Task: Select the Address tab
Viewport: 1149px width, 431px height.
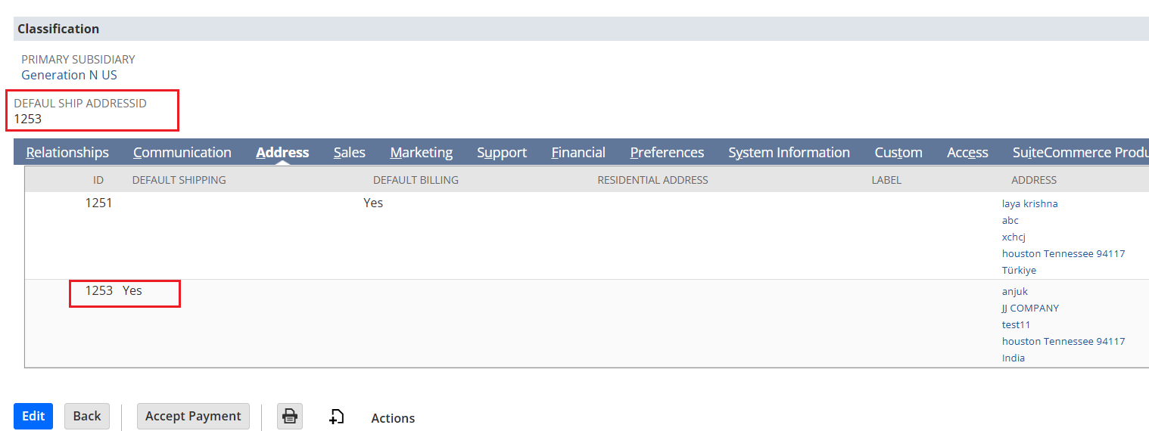Action: tap(282, 153)
